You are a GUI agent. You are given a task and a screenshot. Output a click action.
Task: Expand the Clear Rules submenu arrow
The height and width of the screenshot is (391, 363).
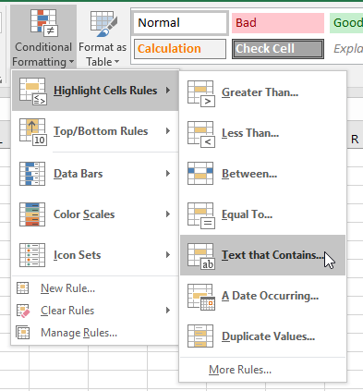(x=168, y=311)
